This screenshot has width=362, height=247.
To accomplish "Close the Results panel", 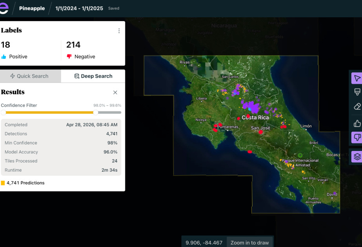I will point(115,93).
